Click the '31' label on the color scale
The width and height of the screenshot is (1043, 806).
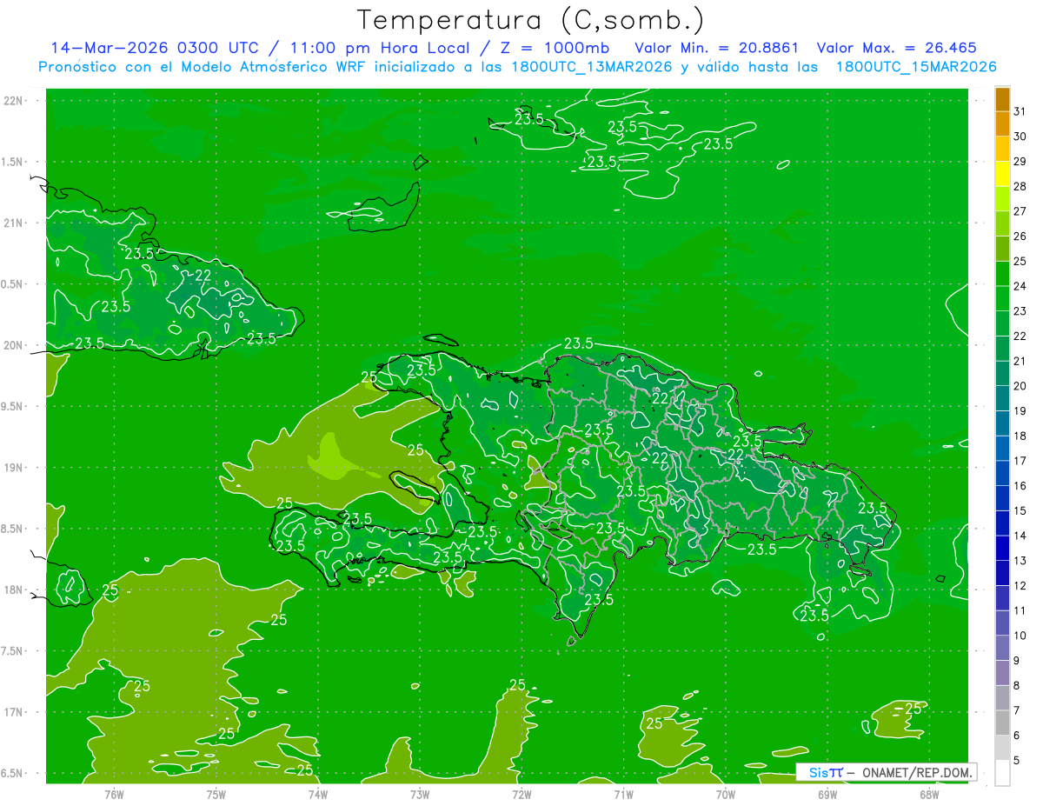coord(1020,111)
